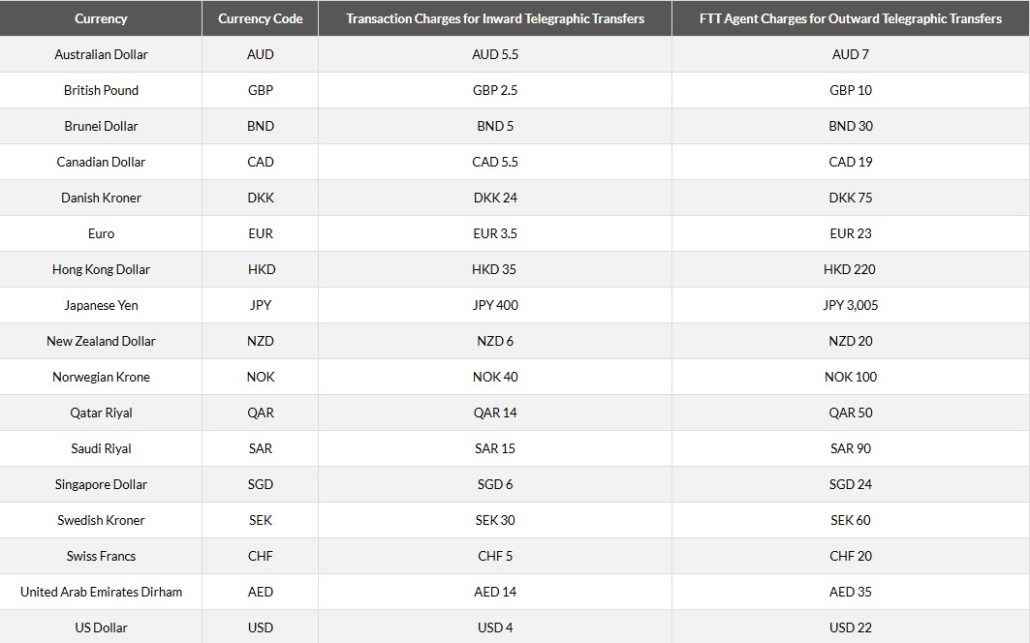Viewport: 1030px width, 643px height.
Task: Select the QAR 14 inward charge cell
Action: [494, 413]
